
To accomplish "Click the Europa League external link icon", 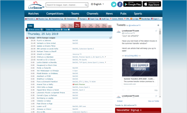I will click(x=110, y=38).
